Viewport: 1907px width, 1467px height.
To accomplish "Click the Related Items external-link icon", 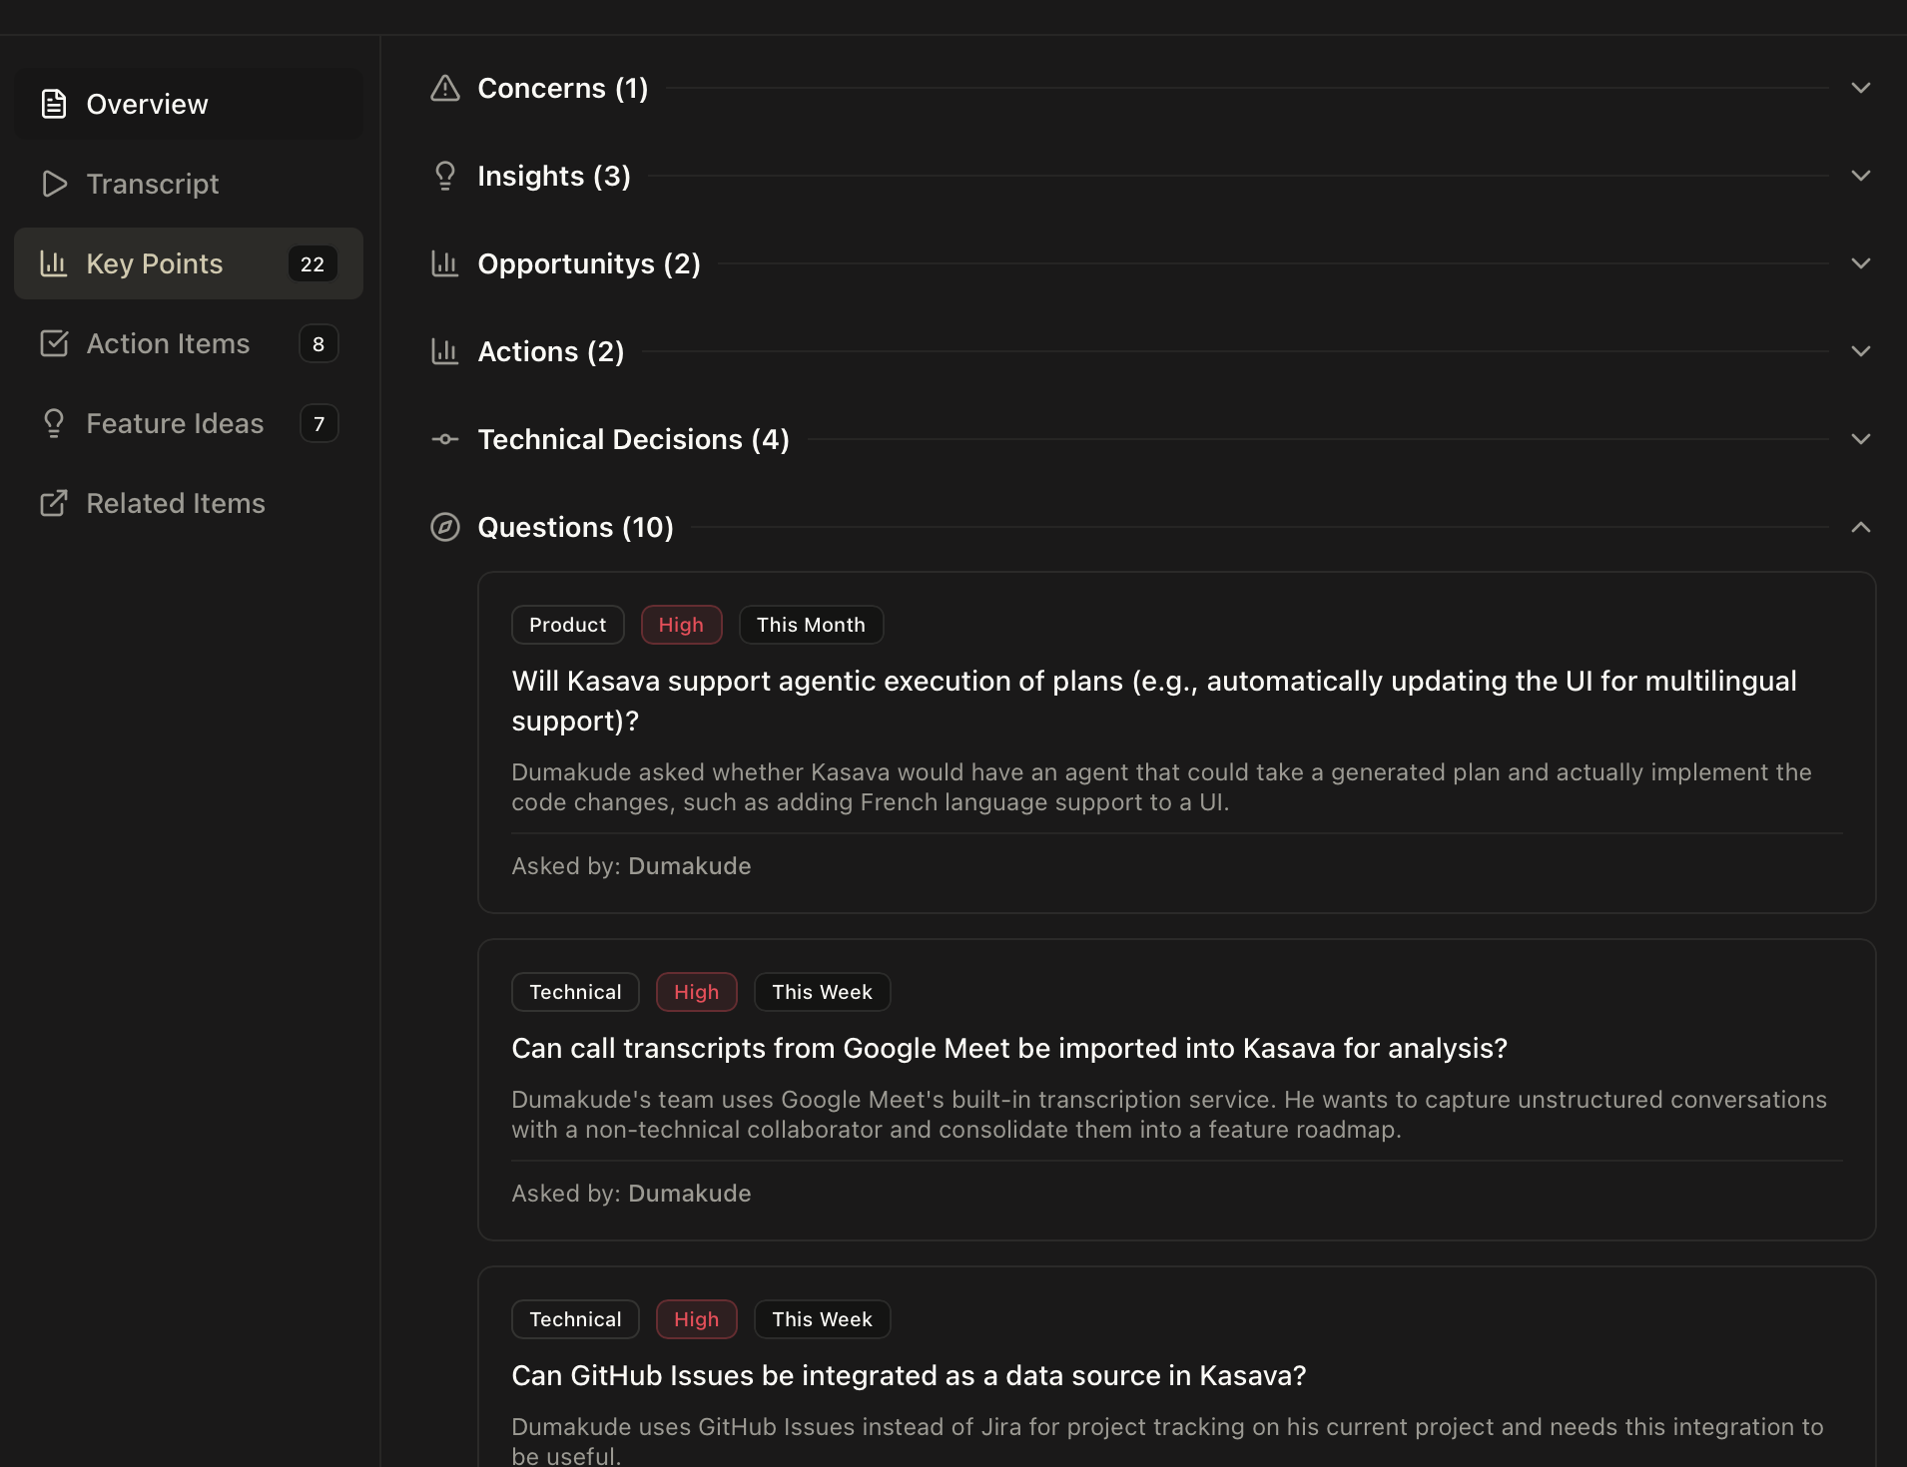I will pyautogui.click(x=54, y=503).
